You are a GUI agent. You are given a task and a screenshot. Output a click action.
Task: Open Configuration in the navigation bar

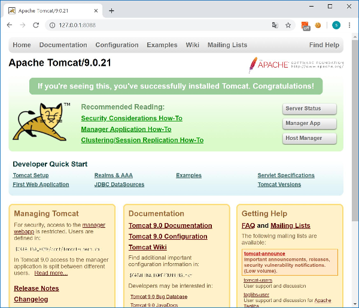coord(117,45)
